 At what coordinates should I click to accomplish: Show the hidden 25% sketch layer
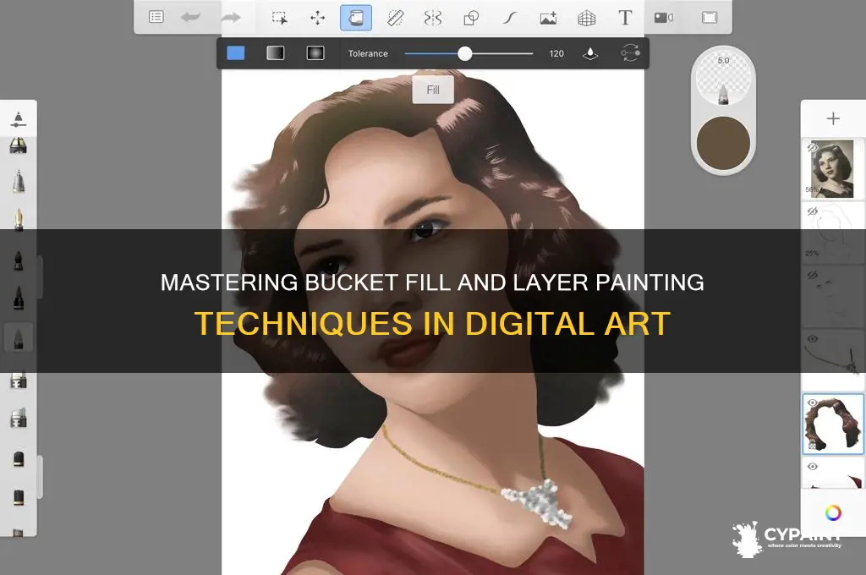click(x=813, y=211)
